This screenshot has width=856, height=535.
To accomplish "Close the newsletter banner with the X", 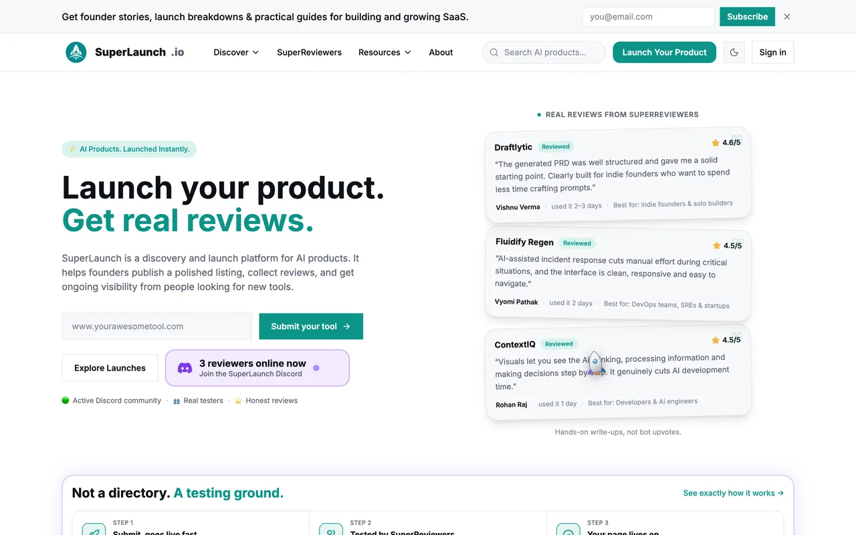I will tap(787, 17).
